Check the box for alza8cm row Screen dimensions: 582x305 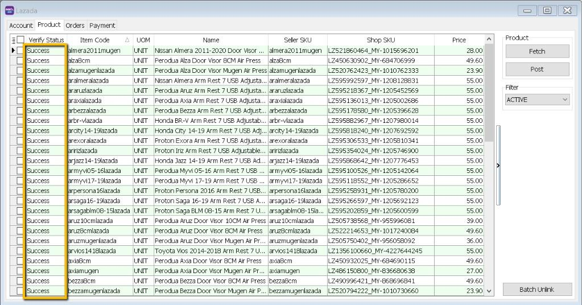click(20, 60)
